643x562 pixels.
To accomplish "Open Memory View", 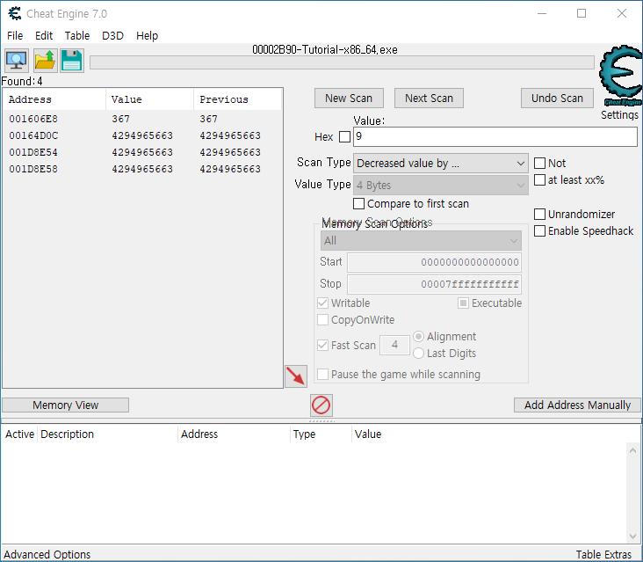I will pyautogui.click(x=66, y=405).
